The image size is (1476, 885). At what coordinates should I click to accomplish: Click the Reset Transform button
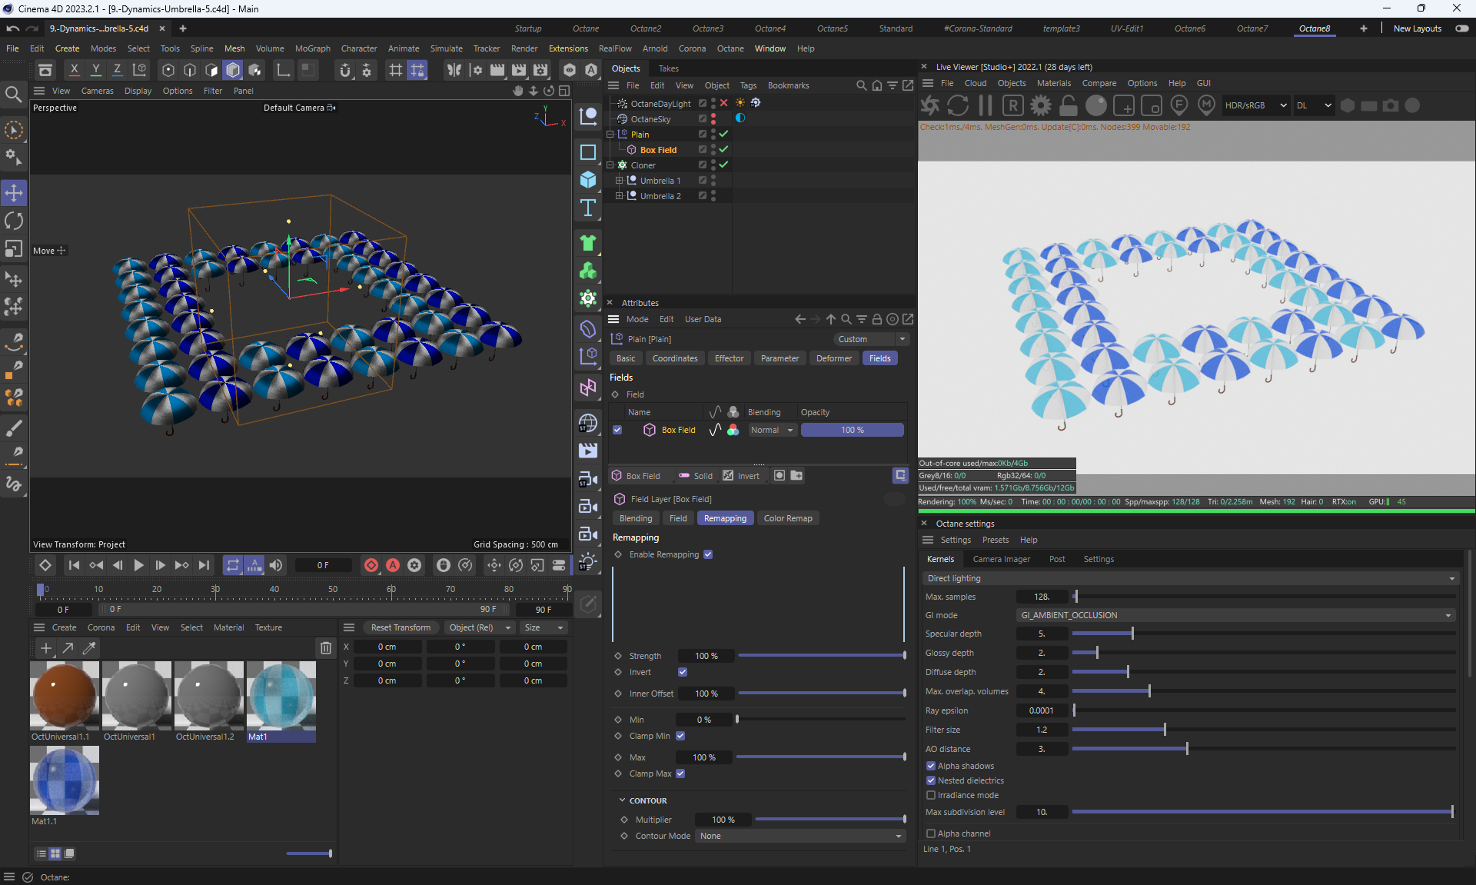click(401, 627)
